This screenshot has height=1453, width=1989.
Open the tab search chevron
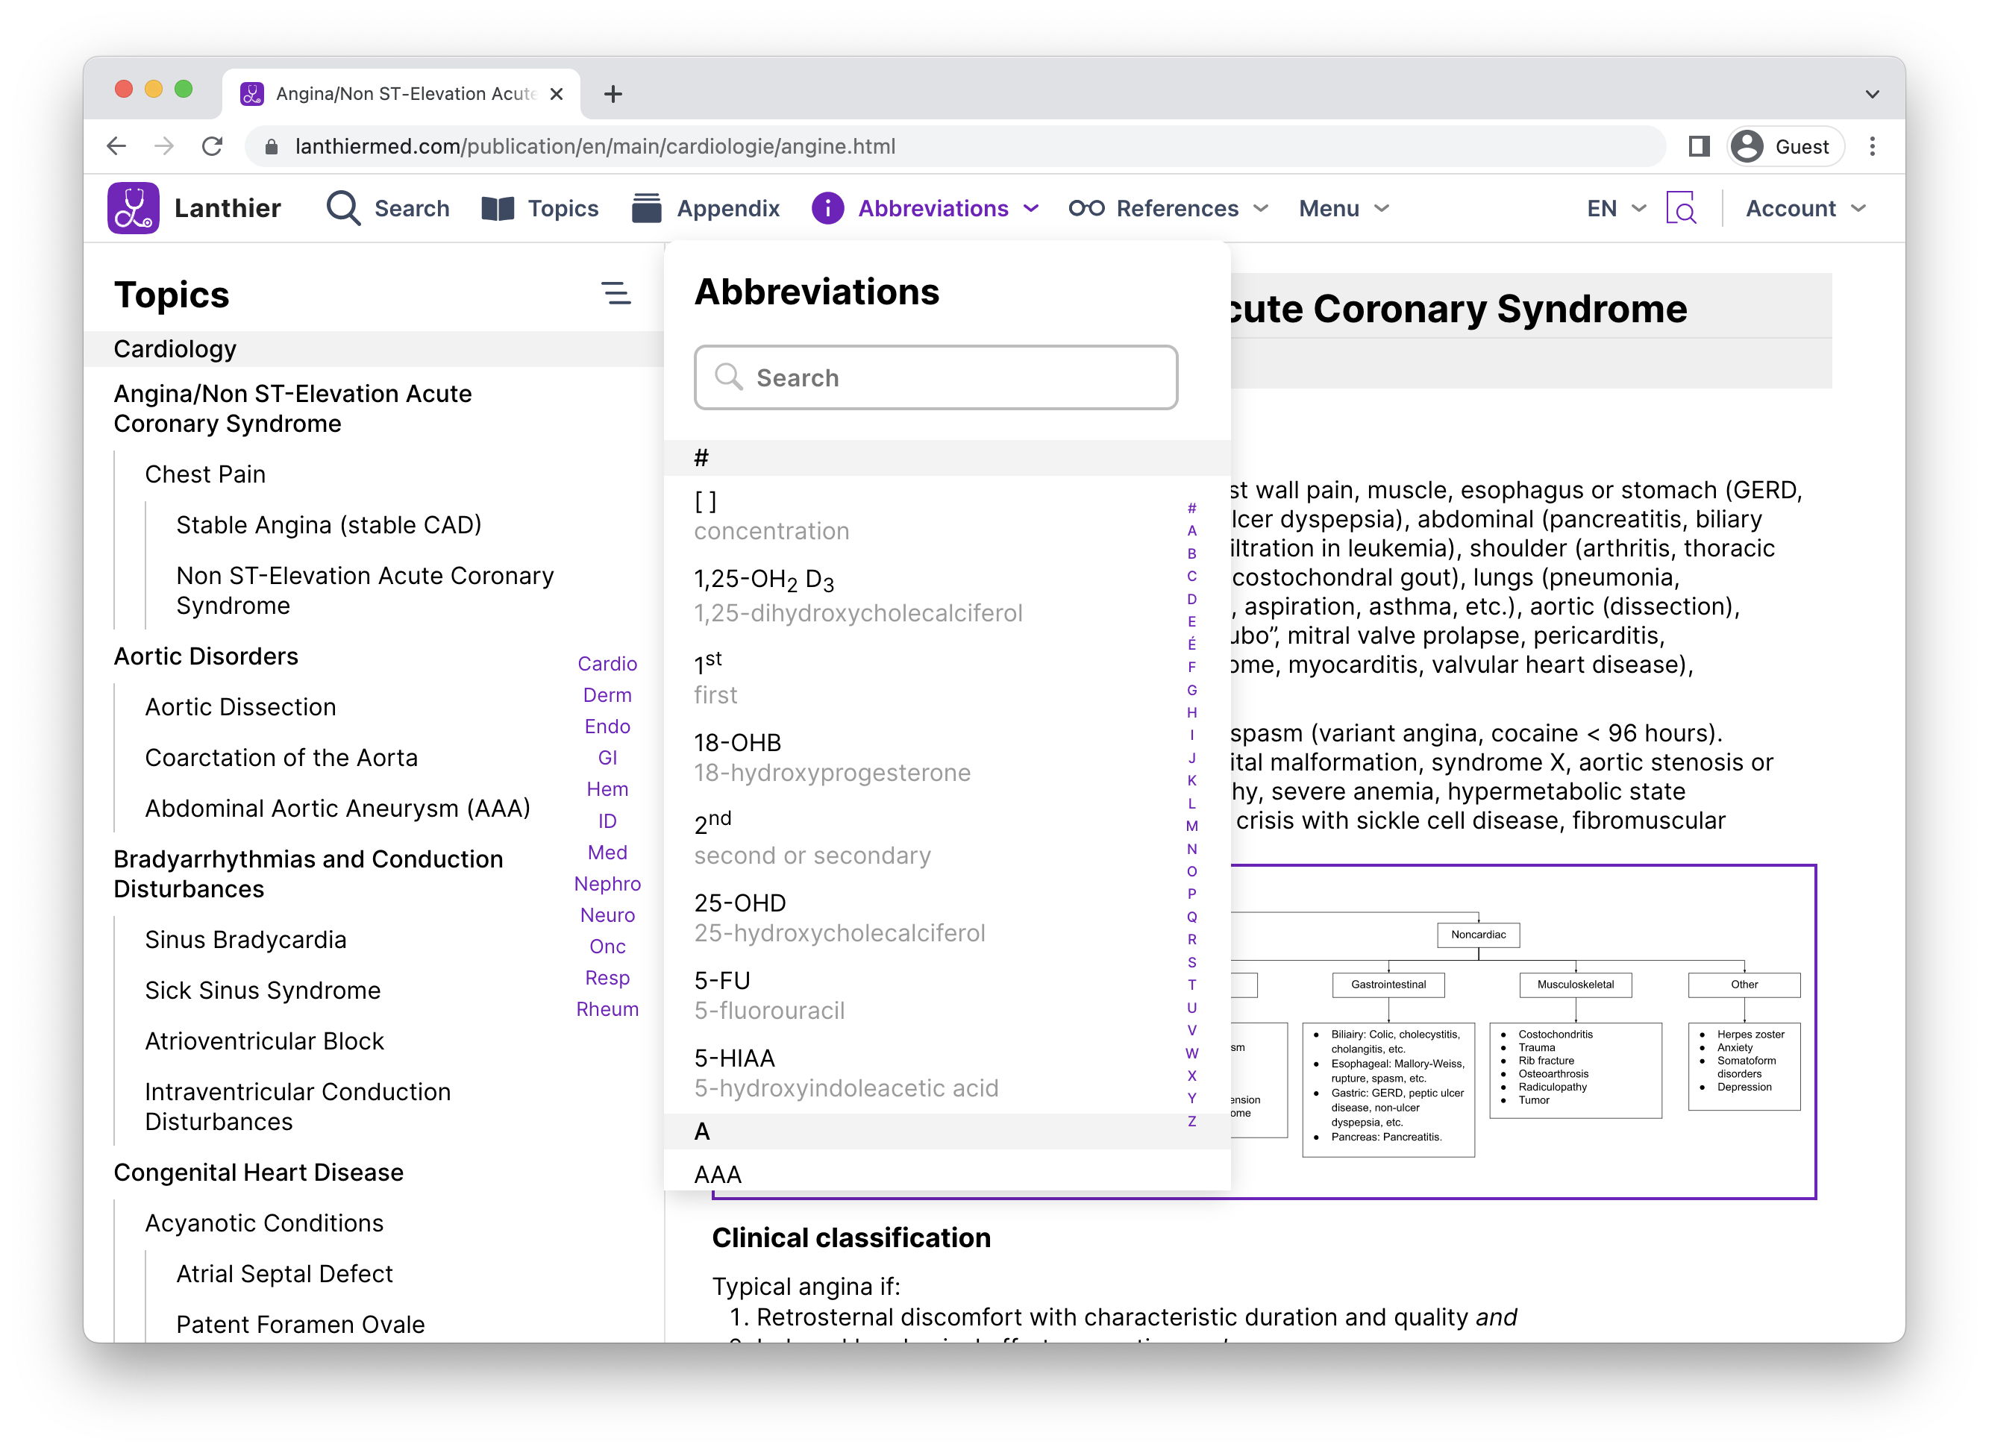pos(1872,94)
